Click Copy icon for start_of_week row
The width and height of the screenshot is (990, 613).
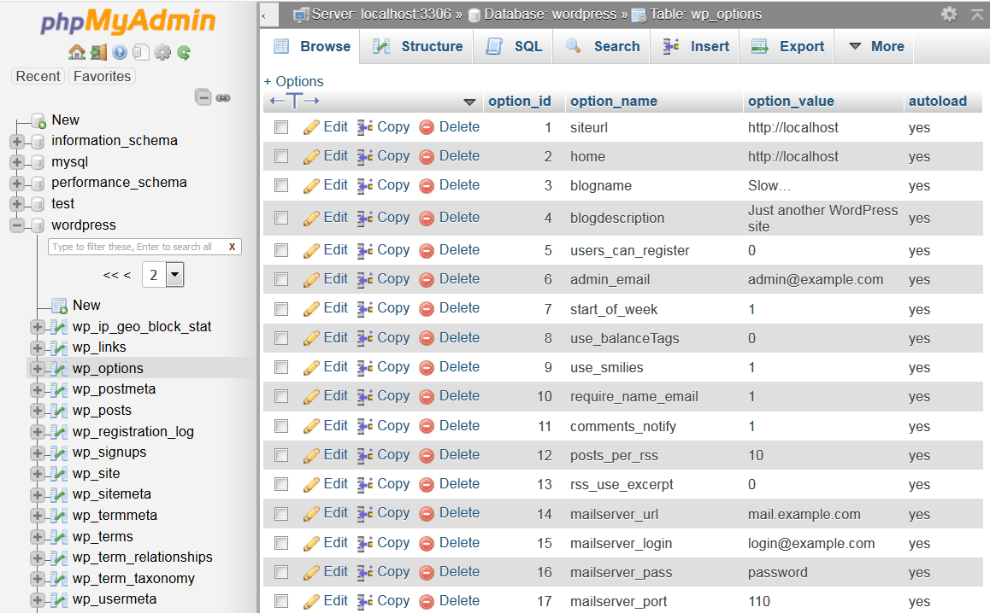365,308
